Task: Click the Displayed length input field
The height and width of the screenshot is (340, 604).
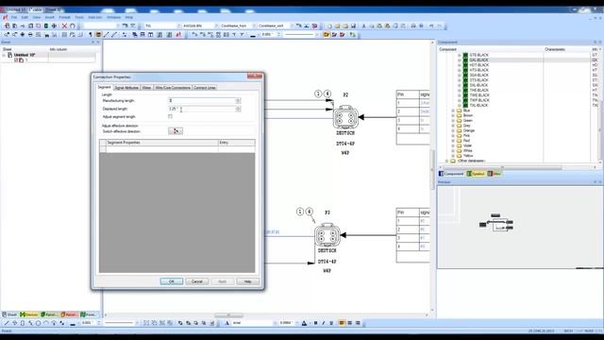Action: [201, 110]
